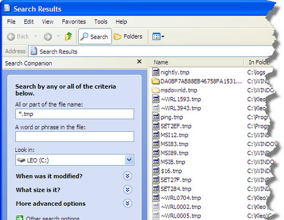This screenshot has width=284, height=220.
Task: Go up one folder level icon
Action: tap(69, 36)
